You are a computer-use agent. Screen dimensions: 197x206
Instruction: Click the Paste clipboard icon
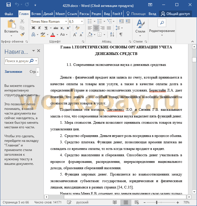pos(12,24)
